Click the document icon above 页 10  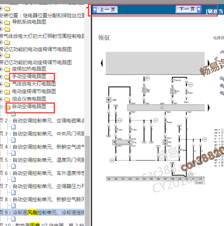click(14, 219)
